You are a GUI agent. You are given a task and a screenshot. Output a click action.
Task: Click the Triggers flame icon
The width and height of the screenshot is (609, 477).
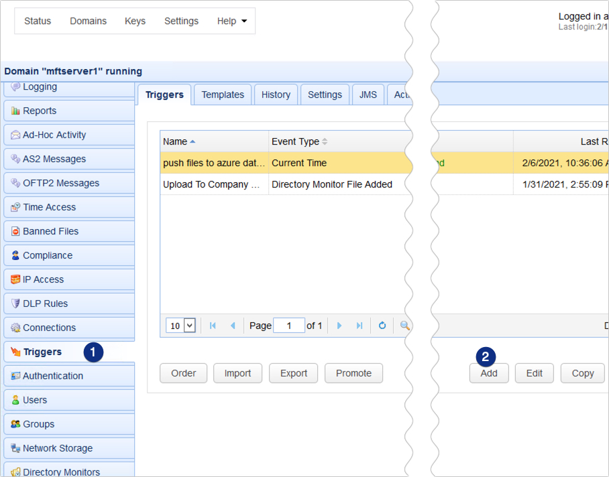[15, 352]
